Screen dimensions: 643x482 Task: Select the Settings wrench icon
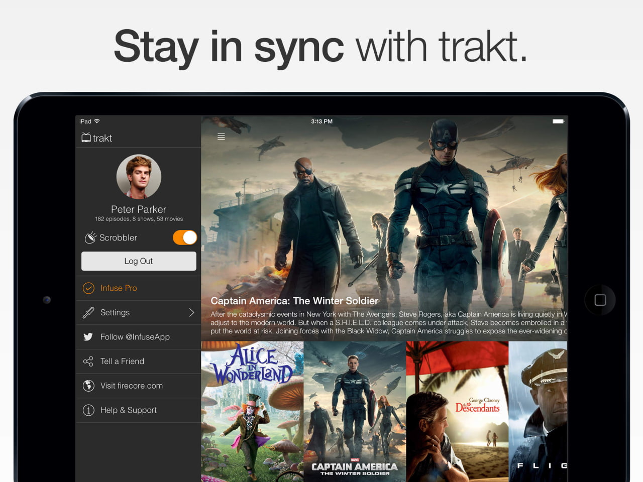[88, 312]
